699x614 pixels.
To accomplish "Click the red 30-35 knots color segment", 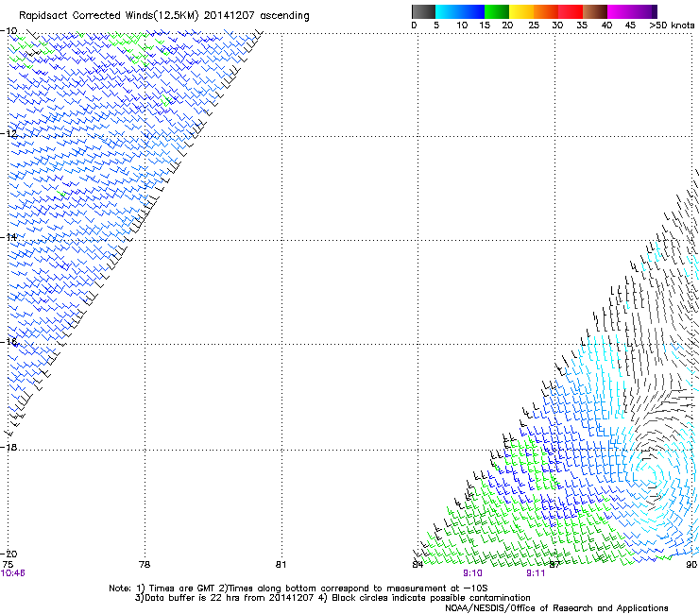I will (571, 11).
